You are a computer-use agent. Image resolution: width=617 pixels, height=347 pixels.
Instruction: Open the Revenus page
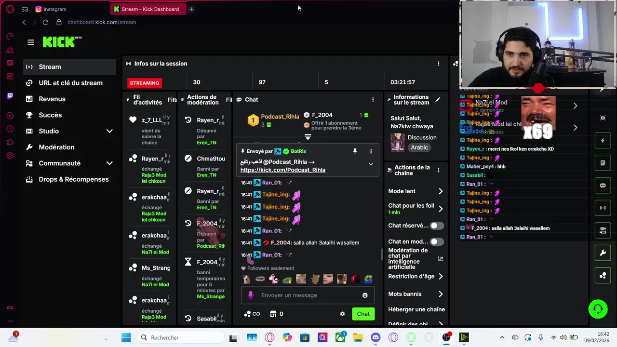coord(69,99)
